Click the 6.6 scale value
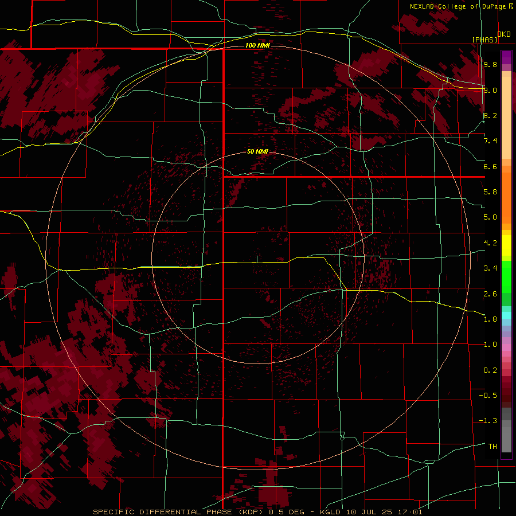The width and height of the screenshot is (516, 516). coord(490,166)
